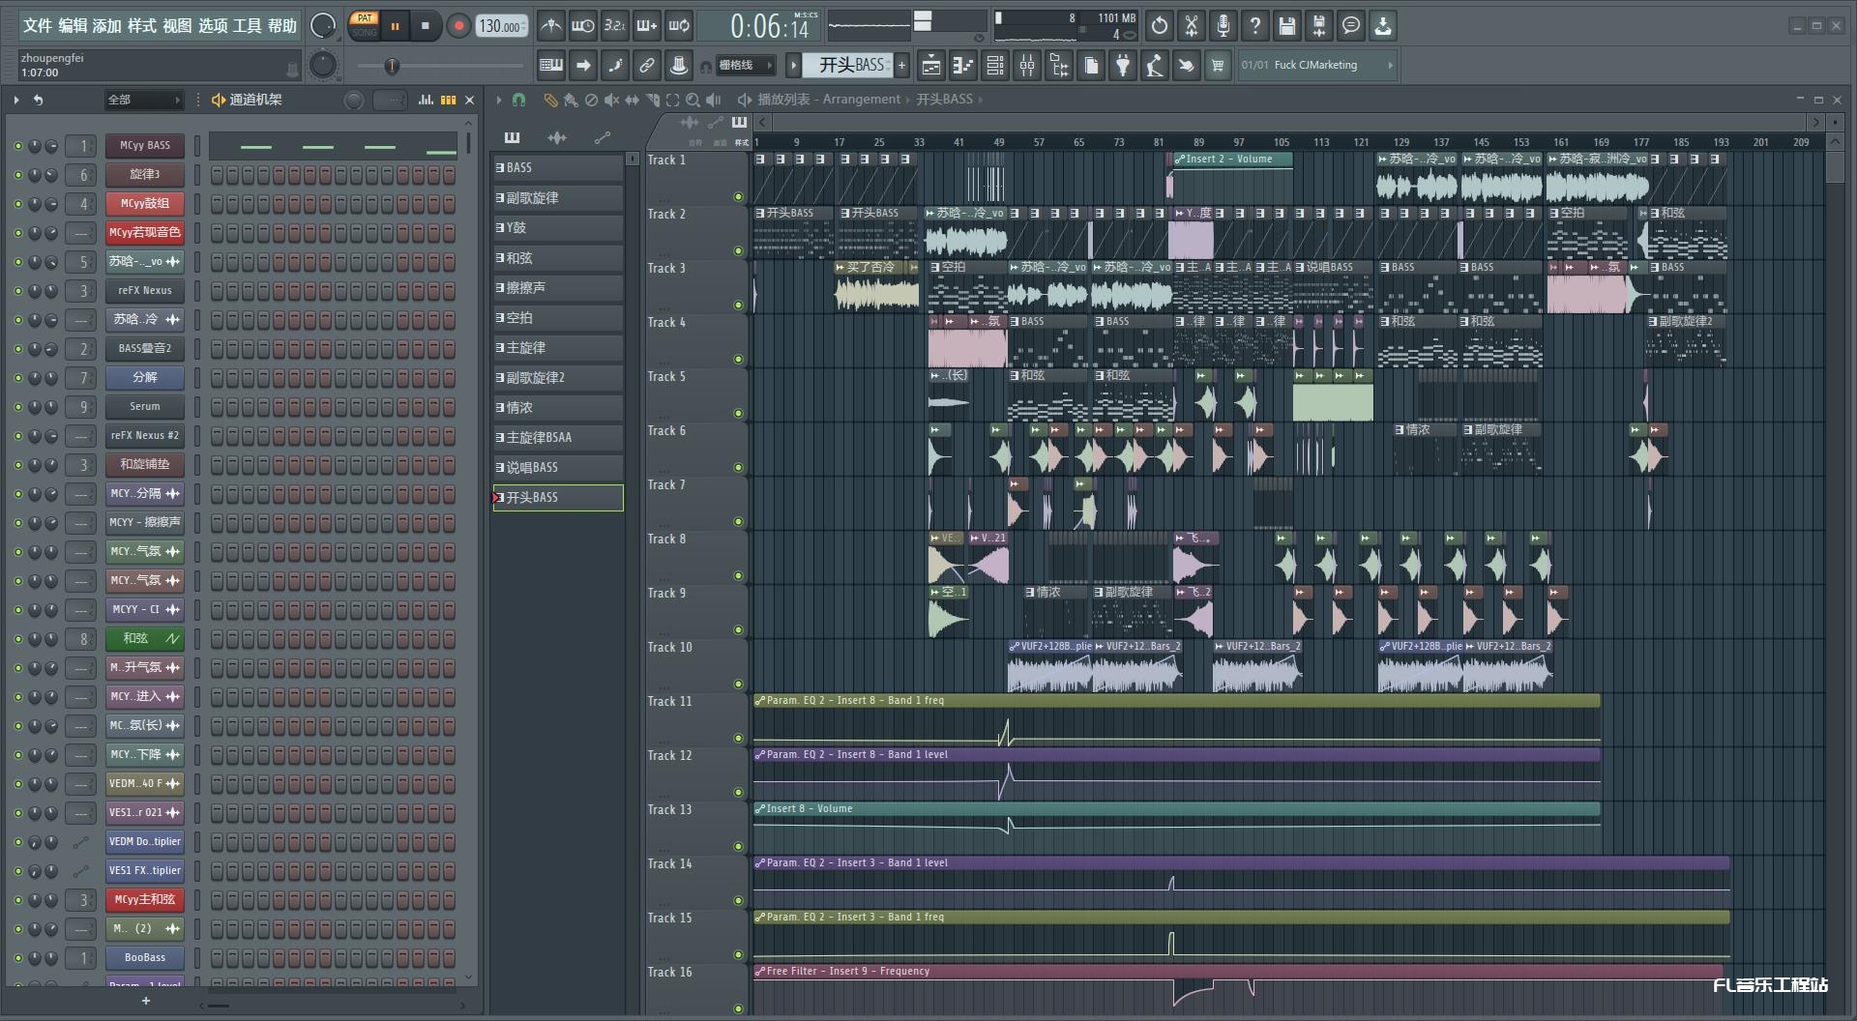Viewport: 1857px width, 1021px height.
Task: Mute the MCyy BASS channel LED
Action: (17, 146)
